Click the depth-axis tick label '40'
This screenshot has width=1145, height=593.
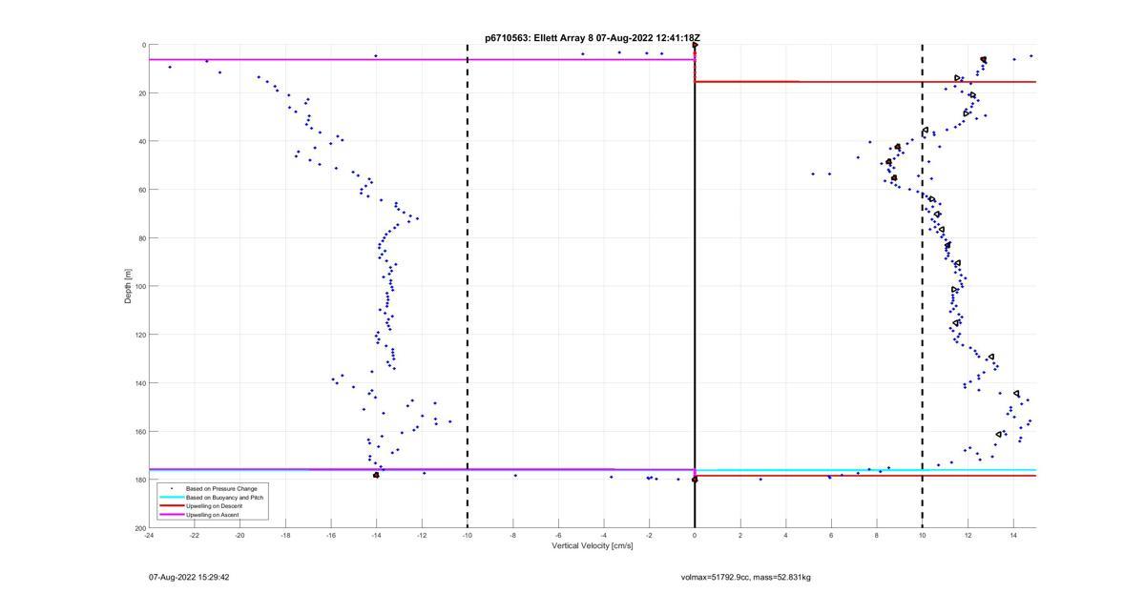point(141,141)
